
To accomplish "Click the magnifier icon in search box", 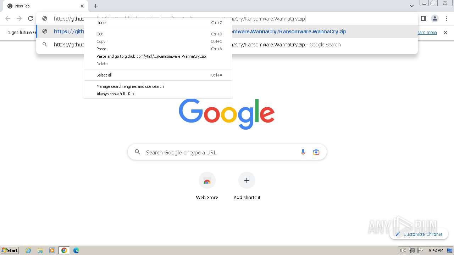I will [137, 152].
